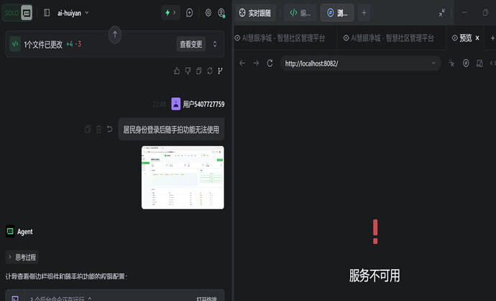Toggle the sidebar panel icon

pos(47,13)
